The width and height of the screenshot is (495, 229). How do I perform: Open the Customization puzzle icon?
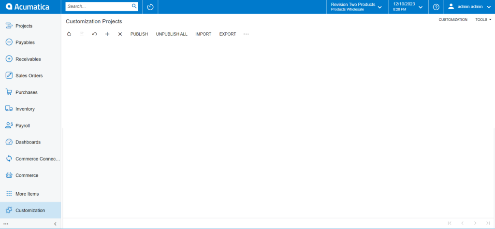(9, 210)
